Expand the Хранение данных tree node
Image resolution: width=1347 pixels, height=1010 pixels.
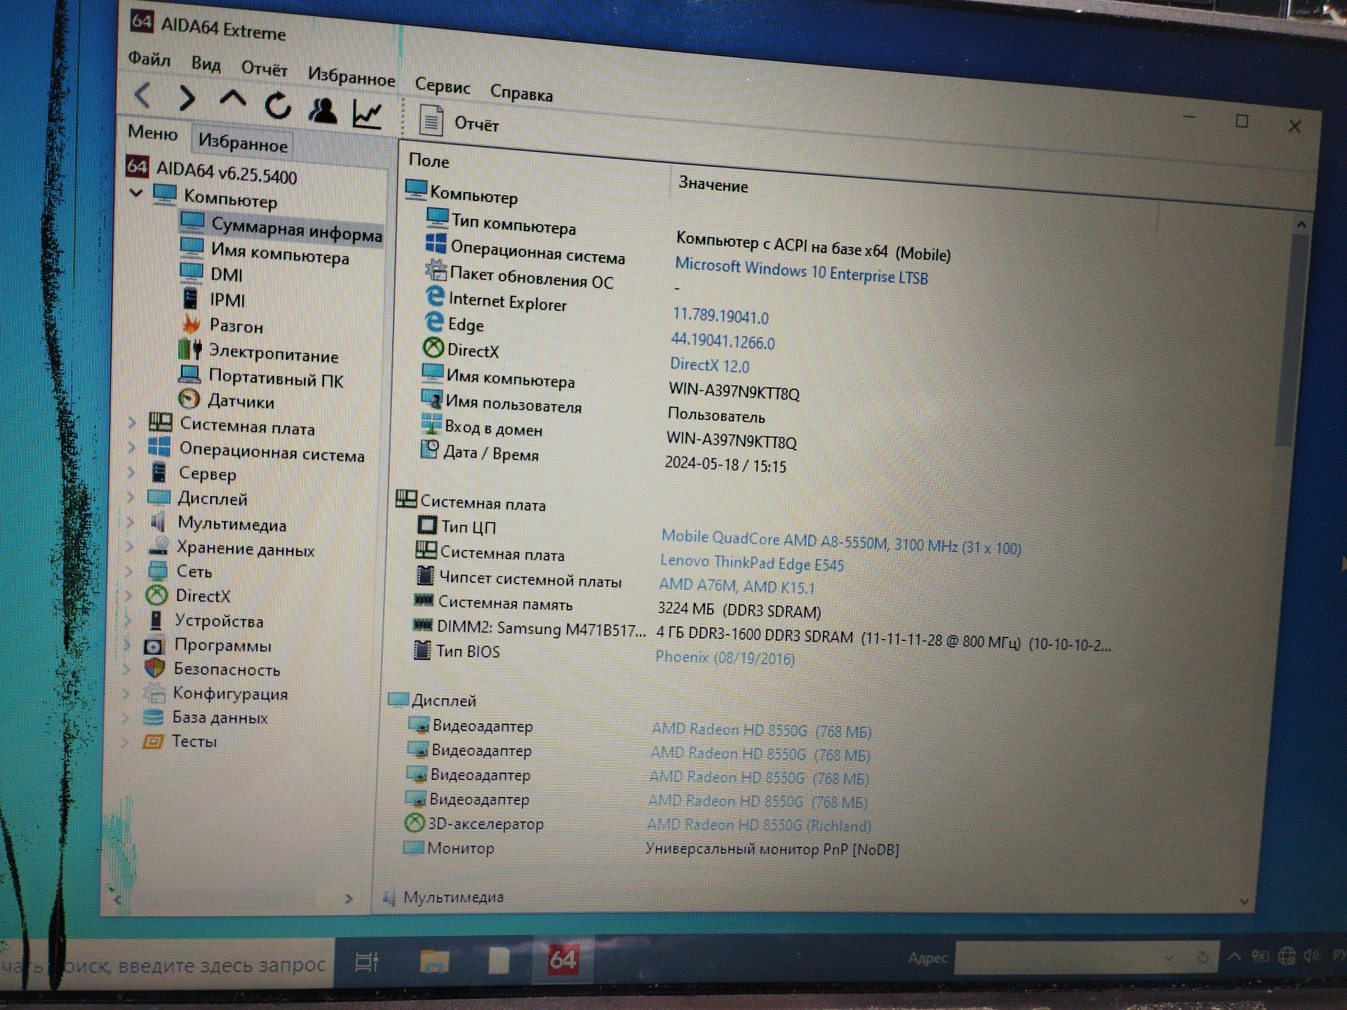coord(130,546)
